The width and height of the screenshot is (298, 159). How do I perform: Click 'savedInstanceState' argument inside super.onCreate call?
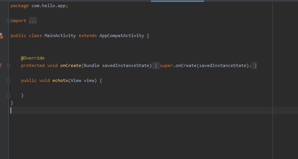[x=222, y=65]
